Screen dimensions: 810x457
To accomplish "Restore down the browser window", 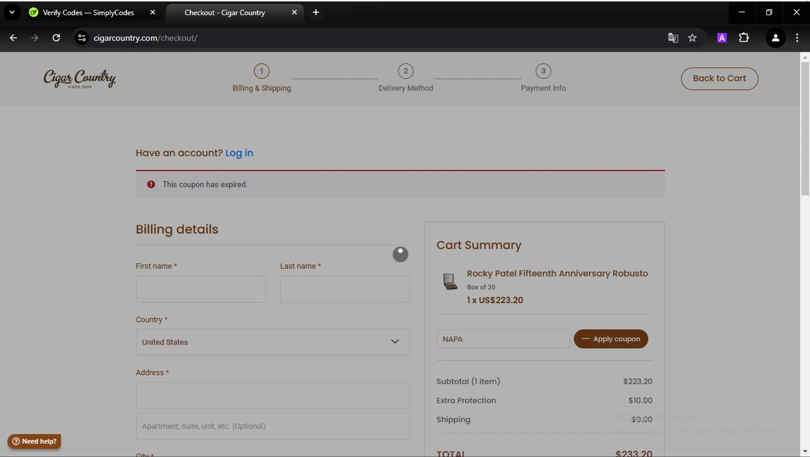I will tap(769, 12).
